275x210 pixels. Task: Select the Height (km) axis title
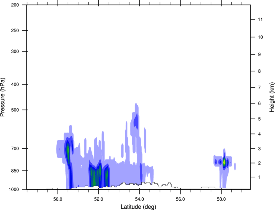tap(272, 97)
